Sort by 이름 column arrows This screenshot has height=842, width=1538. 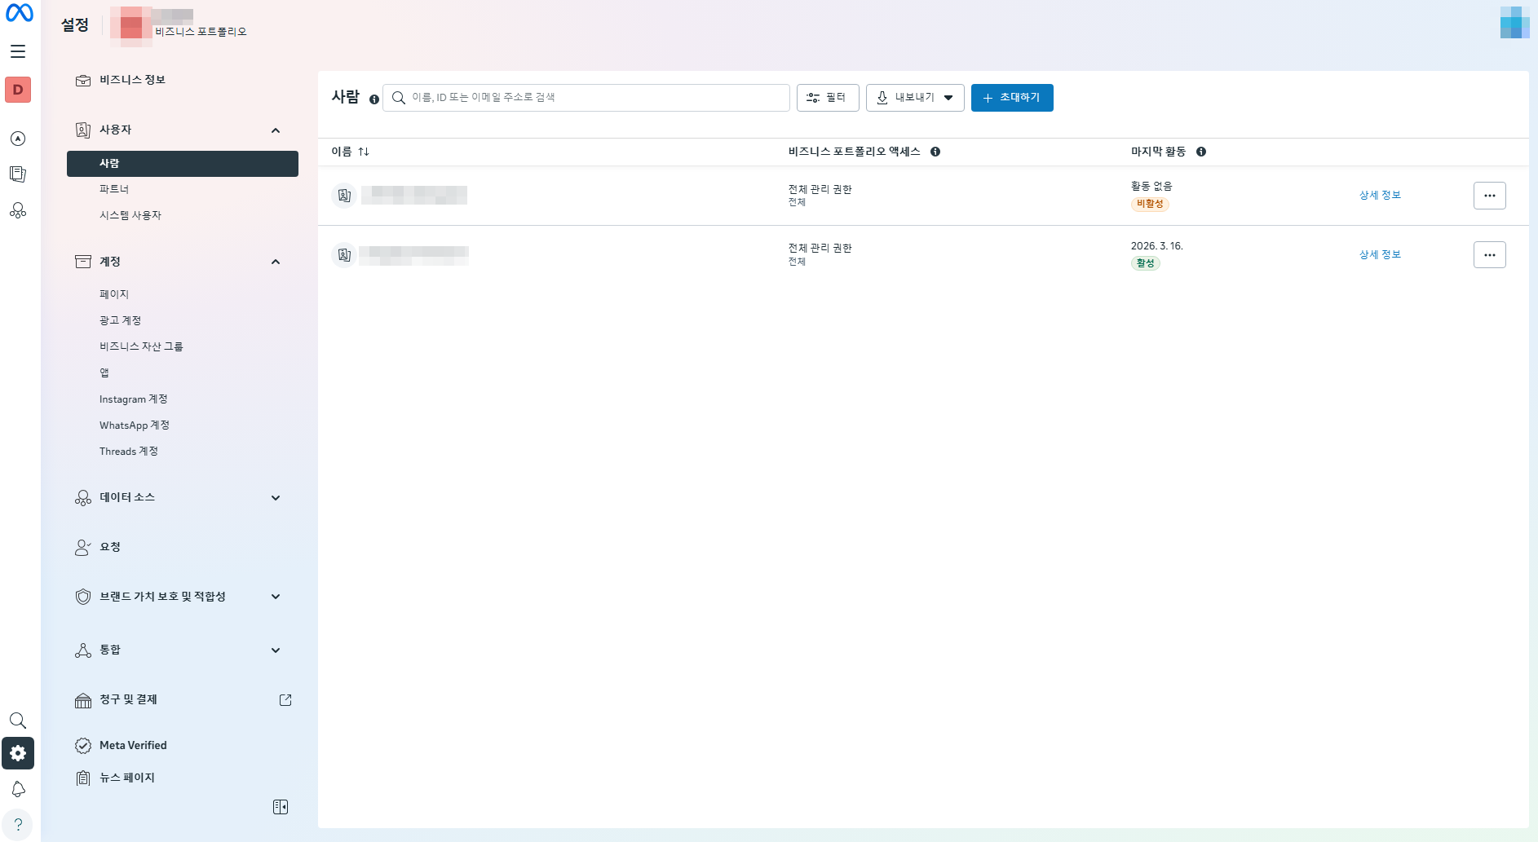364,152
